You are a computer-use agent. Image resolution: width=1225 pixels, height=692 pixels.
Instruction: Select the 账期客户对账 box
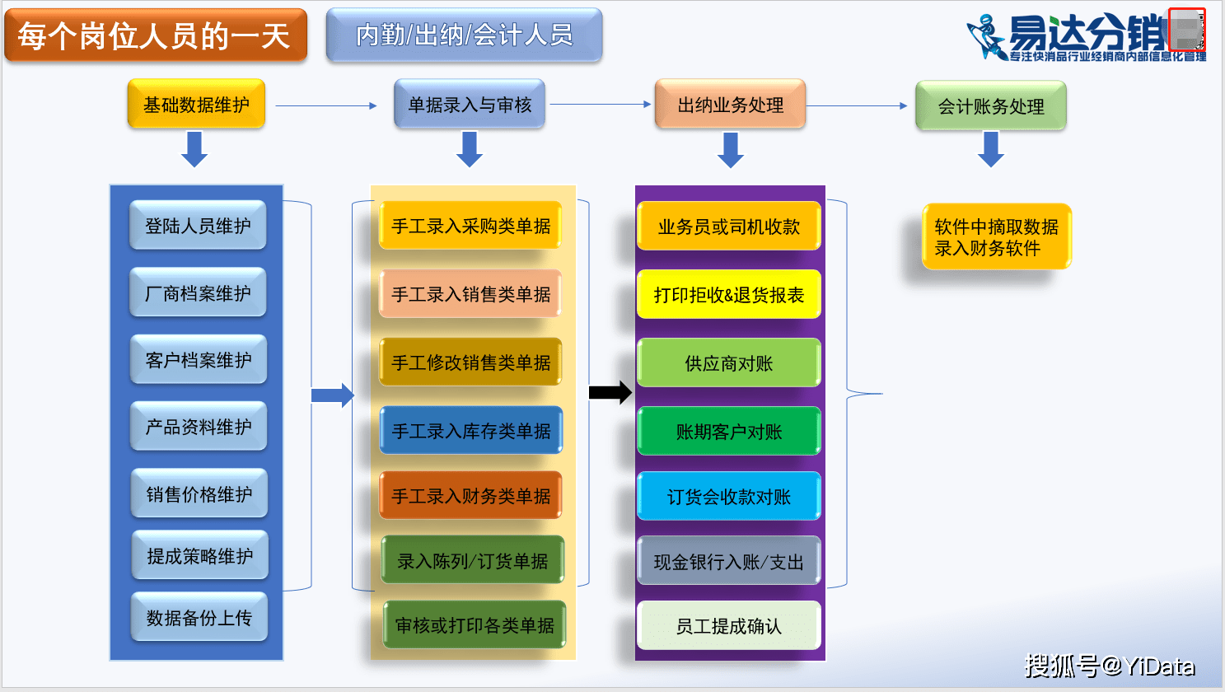click(729, 431)
